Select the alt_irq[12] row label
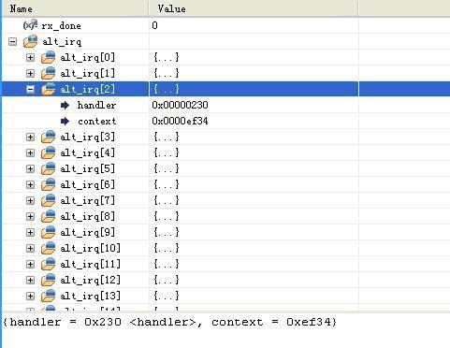This screenshot has width=450, height=348. pos(91,280)
